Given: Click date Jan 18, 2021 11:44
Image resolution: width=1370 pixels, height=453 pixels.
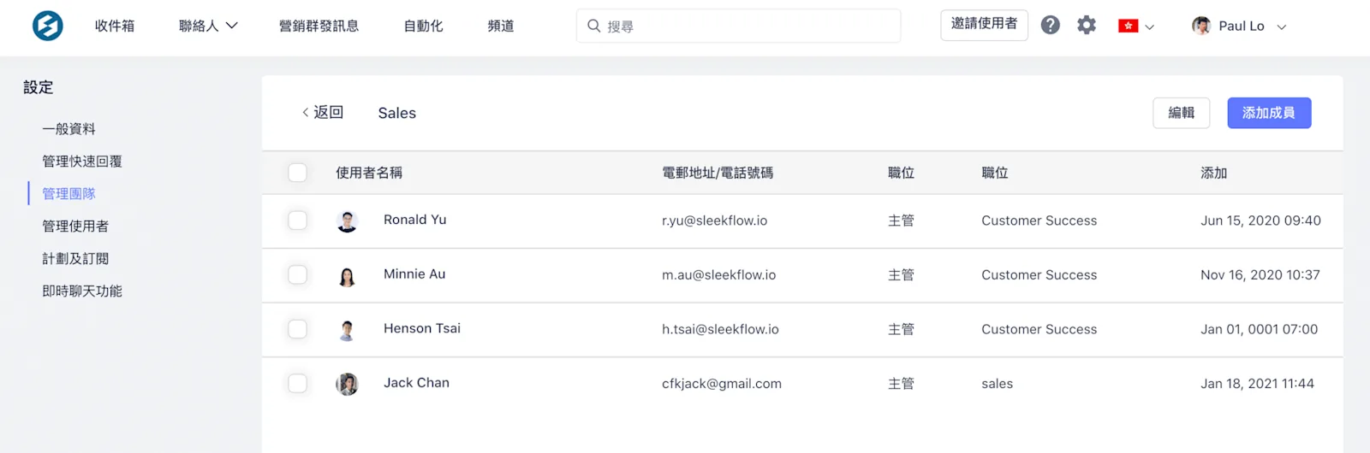Looking at the screenshot, I should tap(1257, 384).
